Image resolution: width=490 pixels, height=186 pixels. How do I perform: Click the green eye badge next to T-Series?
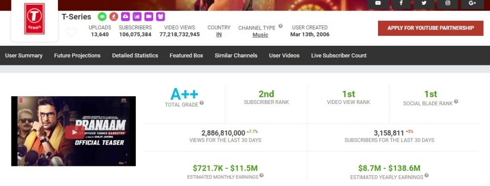102,17
